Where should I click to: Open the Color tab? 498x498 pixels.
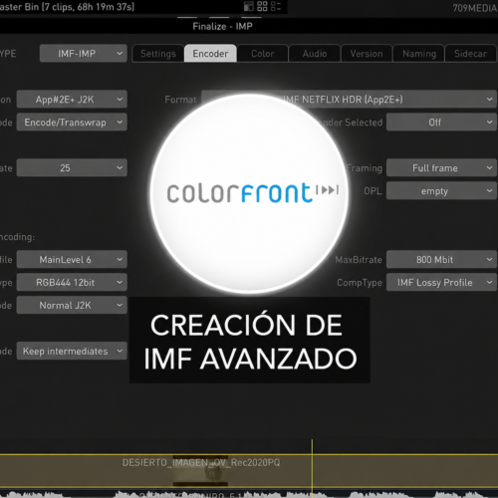[262, 54]
